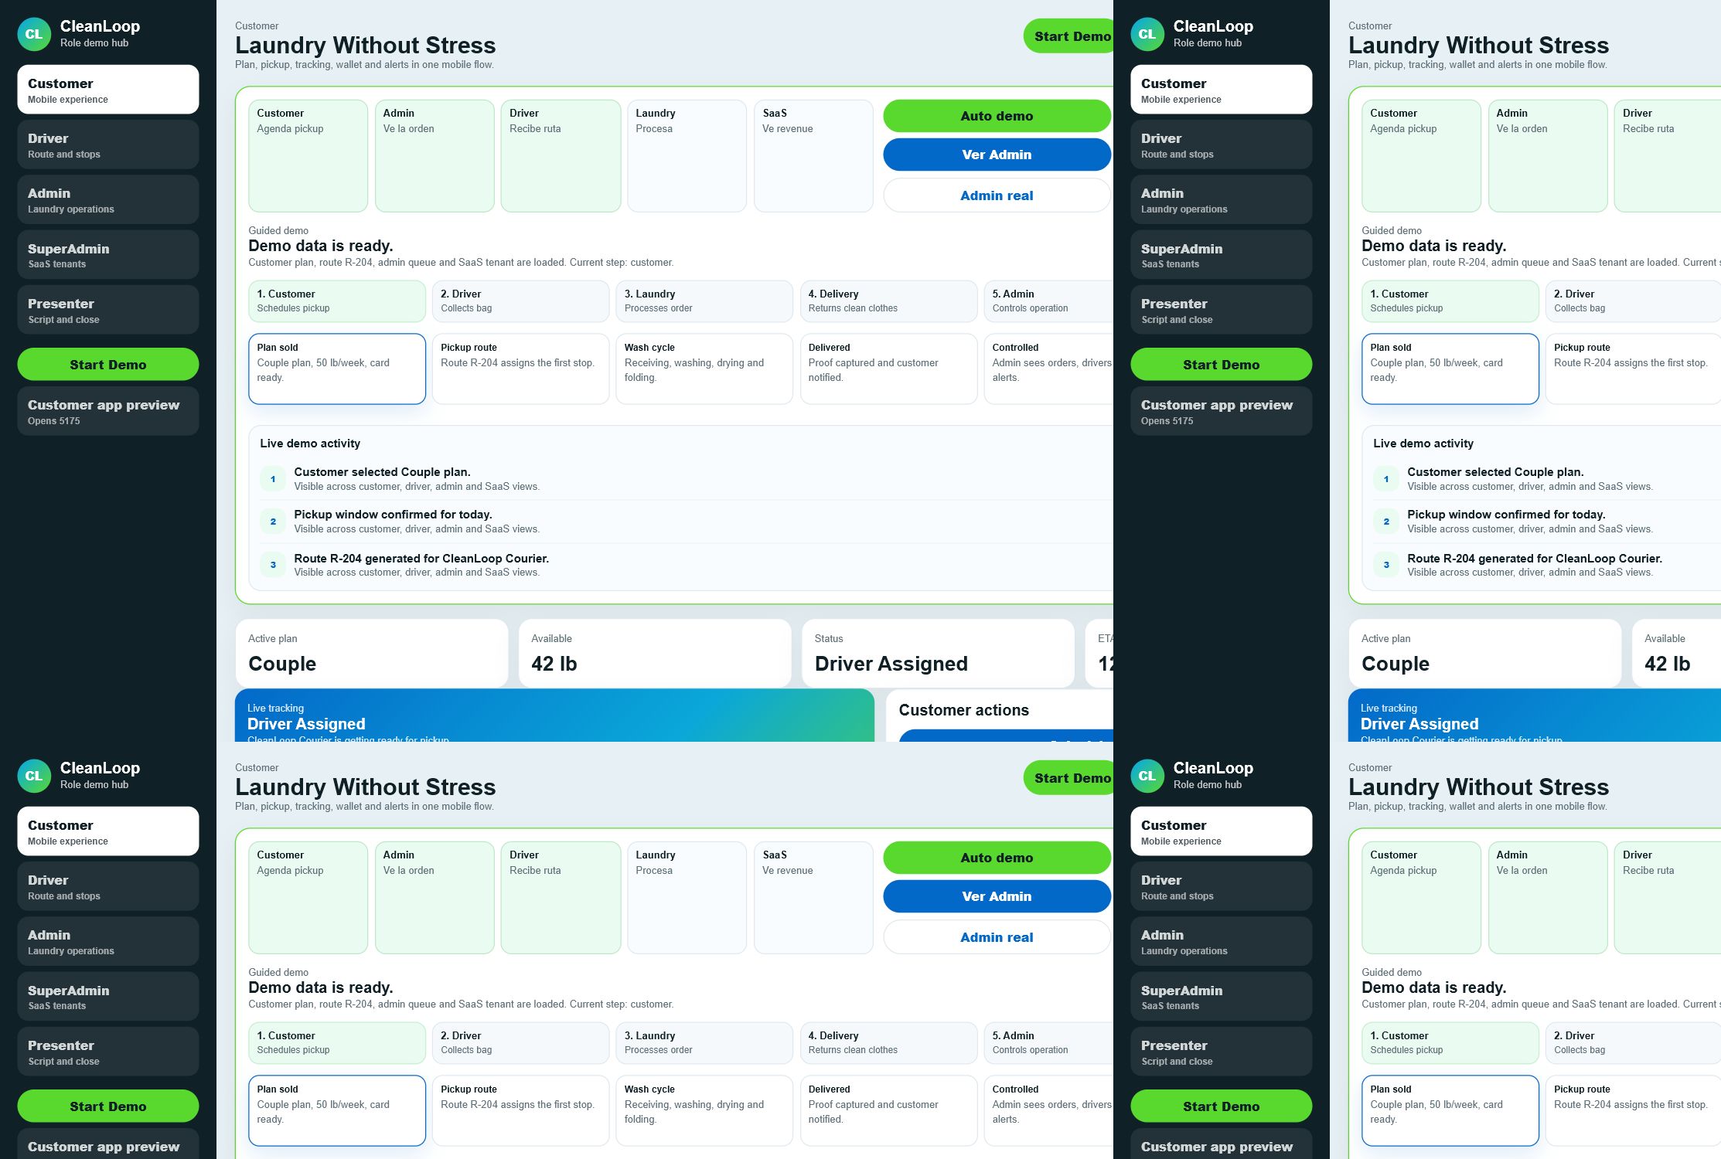1721x1159 pixels.
Task: Click Live tracking banner in upper-left panel
Action: 554,715
